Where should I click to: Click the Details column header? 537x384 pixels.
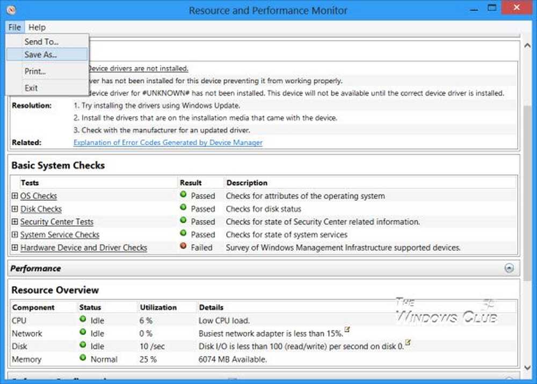pos(211,308)
